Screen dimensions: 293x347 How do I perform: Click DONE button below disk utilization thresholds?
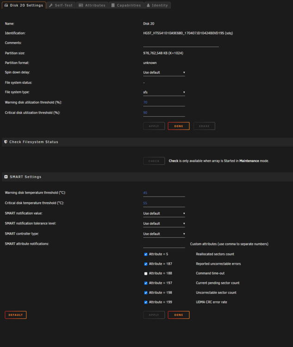(179, 126)
